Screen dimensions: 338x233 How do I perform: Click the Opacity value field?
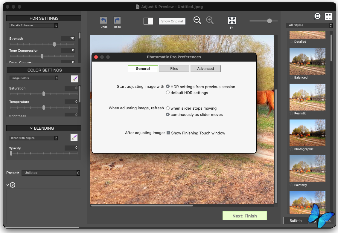[x=71, y=148]
